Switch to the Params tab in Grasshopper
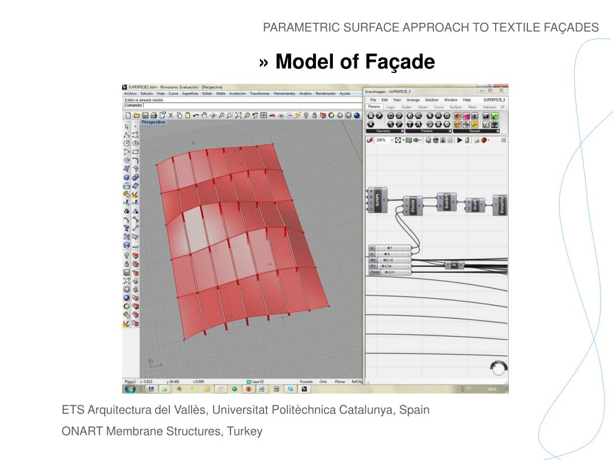The image size is (613, 460). pos(374,107)
